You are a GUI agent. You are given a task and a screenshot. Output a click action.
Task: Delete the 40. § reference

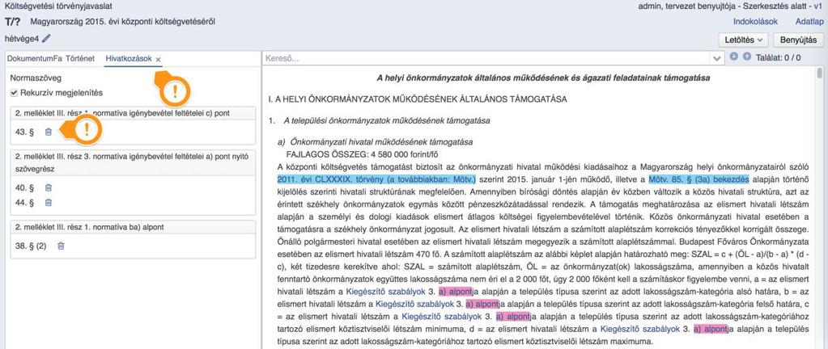(48, 187)
